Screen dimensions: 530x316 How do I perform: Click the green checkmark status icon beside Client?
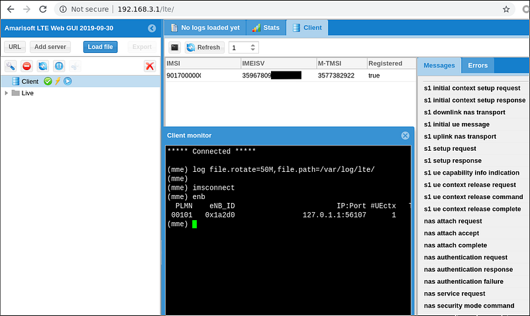[48, 81]
